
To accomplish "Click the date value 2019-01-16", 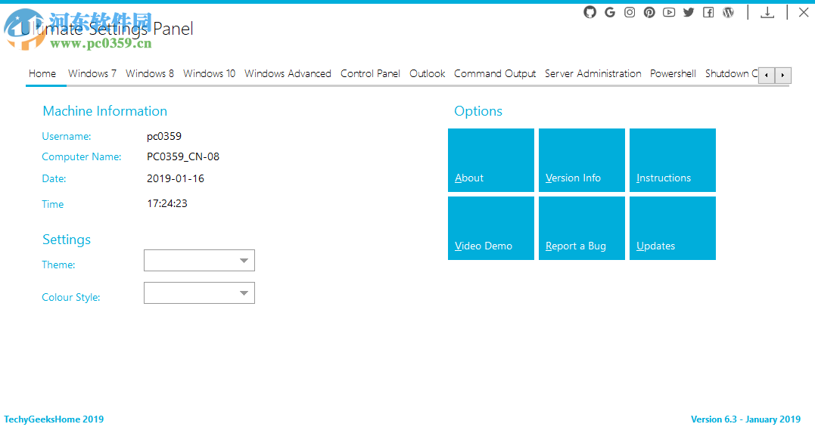I will click(175, 178).
